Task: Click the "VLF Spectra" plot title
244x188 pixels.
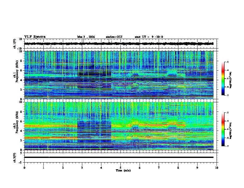Action: pos(35,37)
